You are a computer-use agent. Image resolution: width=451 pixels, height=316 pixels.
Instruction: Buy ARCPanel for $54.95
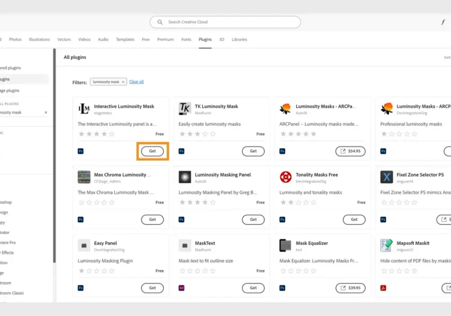(350, 151)
